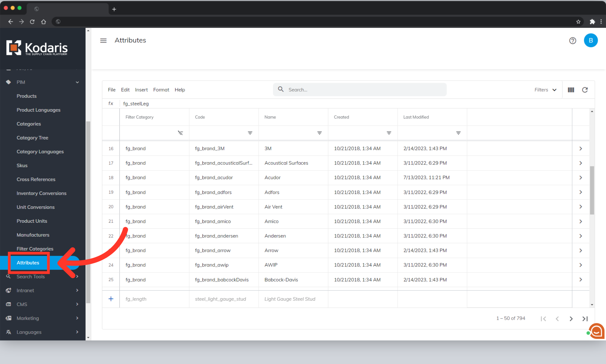This screenshot has width=606, height=364.
Task: Open the chat support bubble icon
Action: click(x=597, y=331)
